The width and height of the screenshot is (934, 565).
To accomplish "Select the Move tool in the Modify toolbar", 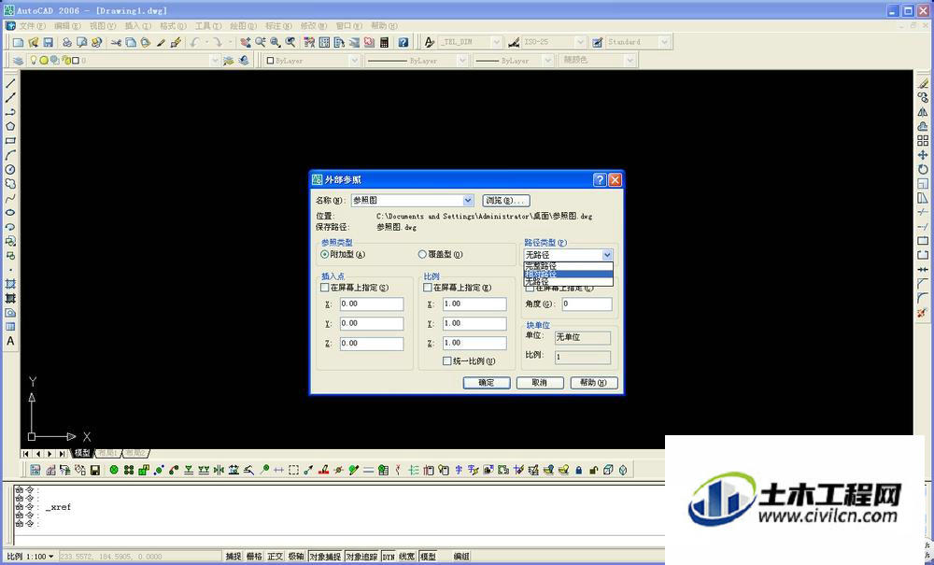I will (x=923, y=155).
